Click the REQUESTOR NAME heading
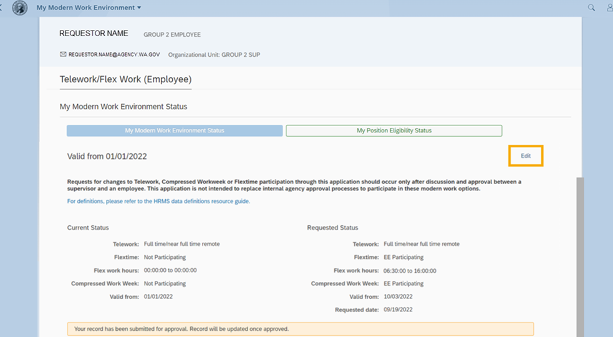 [94, 34]
